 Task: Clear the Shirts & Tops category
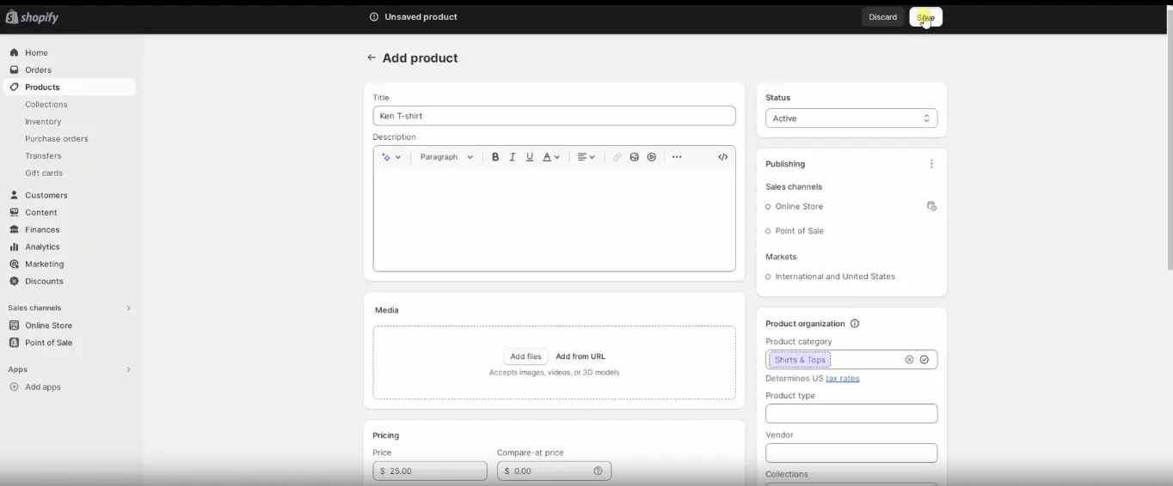(909, 360)
